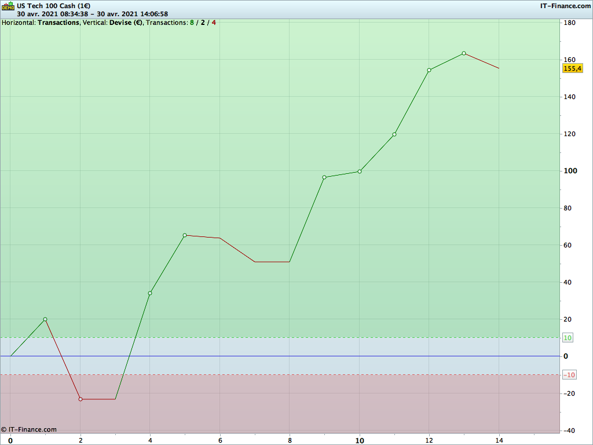
Task: Click the green 10 threshold label
Action: (x=568, y=338)
